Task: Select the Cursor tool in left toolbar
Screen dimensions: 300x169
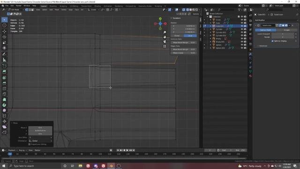Action: (x=4, y=25)
